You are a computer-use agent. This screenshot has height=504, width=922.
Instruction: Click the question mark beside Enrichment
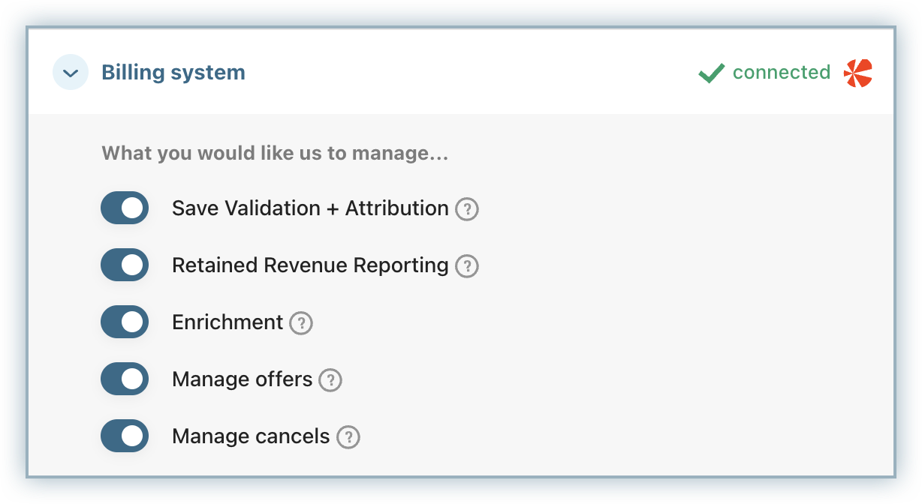pyautogui.click(x=301, y=323)
